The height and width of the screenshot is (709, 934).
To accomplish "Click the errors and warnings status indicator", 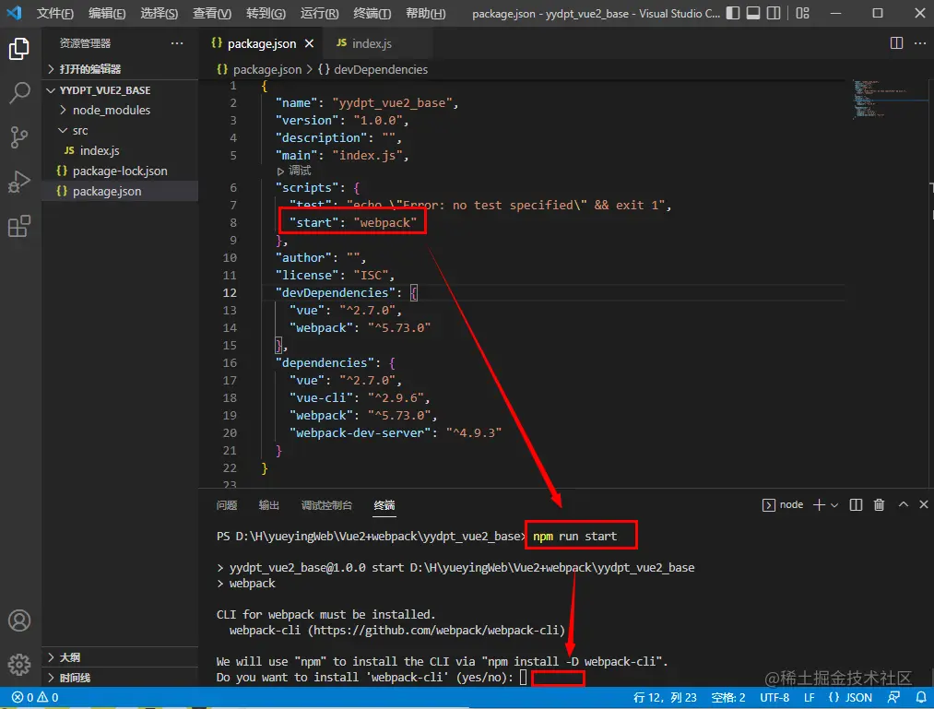I will point(34,697).
